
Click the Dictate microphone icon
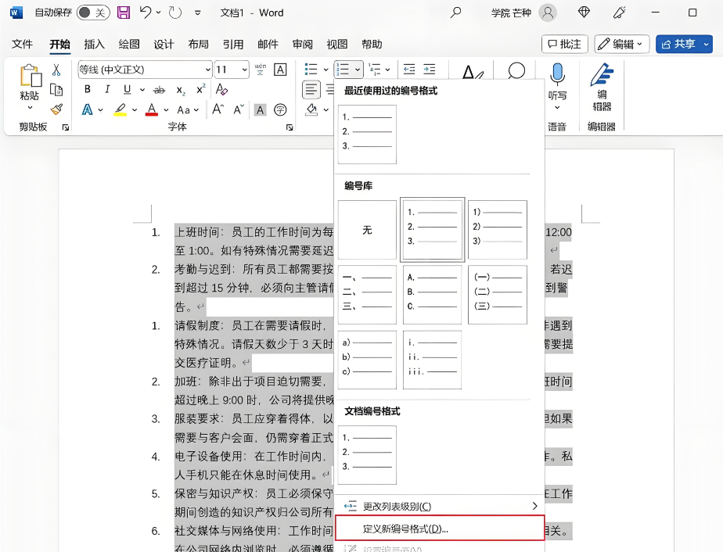(557, 75)
